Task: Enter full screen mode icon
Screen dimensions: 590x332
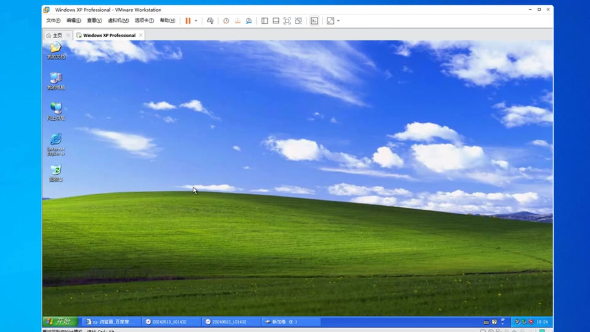Action: click(287, 21)
